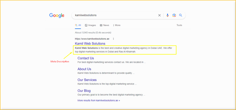
Task: Open image search with the camera icon
Action: [x=174, y=15]
